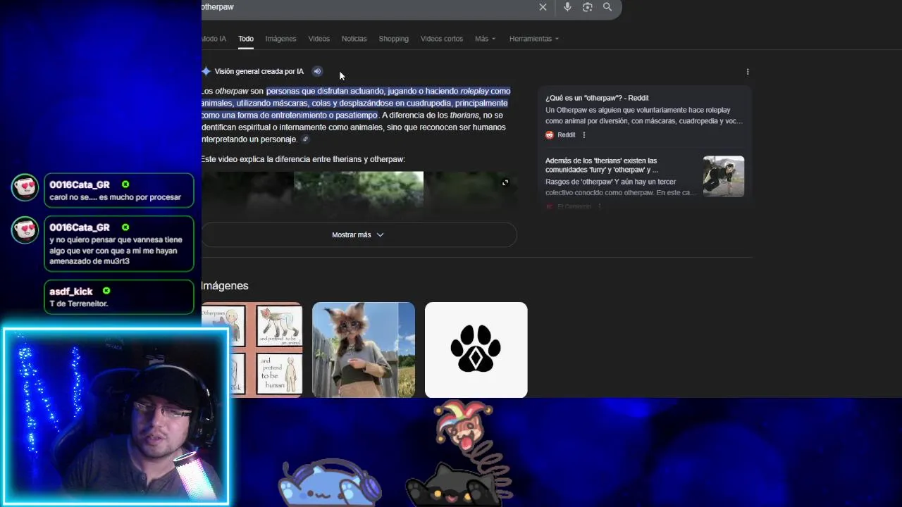Image resolution: width=902 pixels, height=507 pixels.
Task: Open the Videos tab
Action: tap(319, 39)
